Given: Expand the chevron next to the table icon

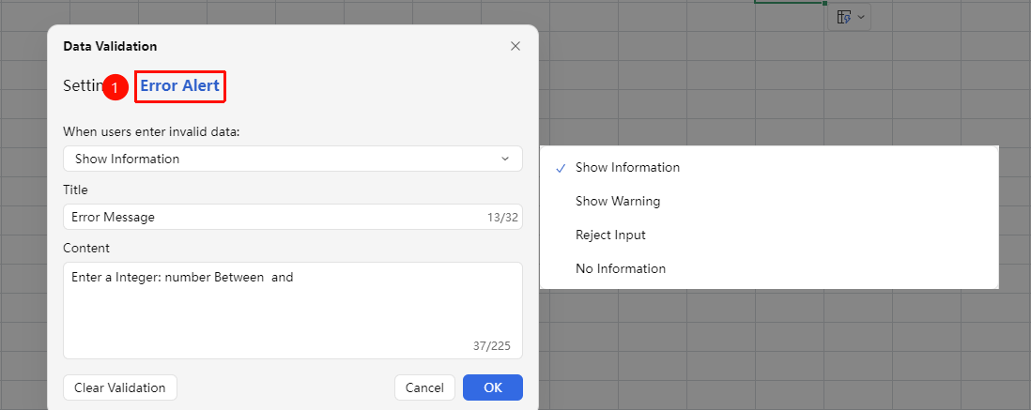Looking at the screenshot, I should [861, 17].
